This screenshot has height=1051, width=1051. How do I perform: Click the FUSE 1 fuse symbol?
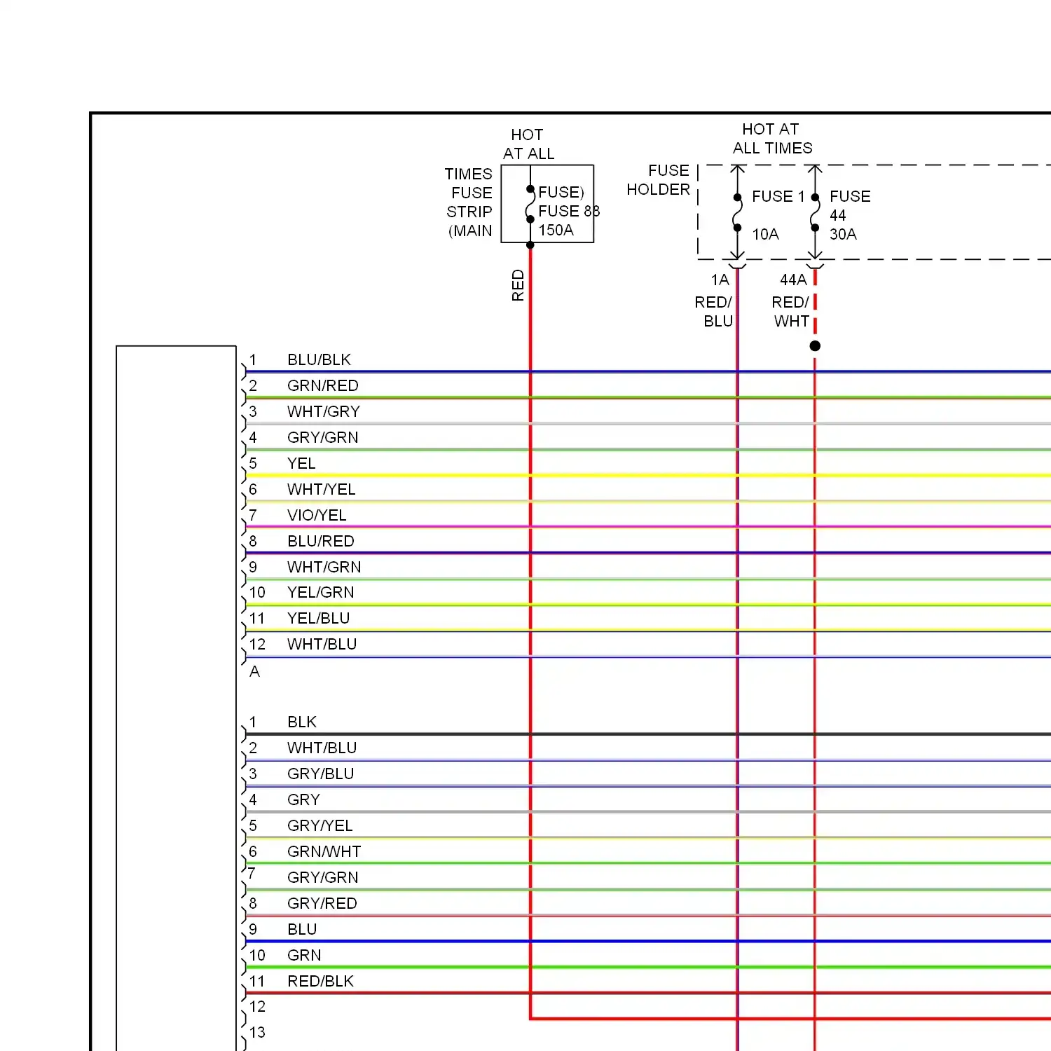coord(737,212)
